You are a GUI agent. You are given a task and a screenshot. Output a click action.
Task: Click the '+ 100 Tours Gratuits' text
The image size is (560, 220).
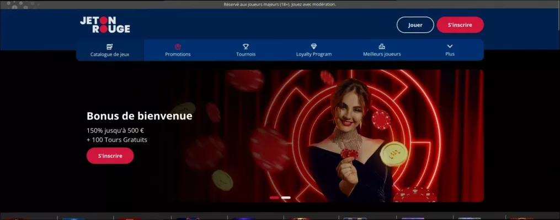(x=117, y=140)
